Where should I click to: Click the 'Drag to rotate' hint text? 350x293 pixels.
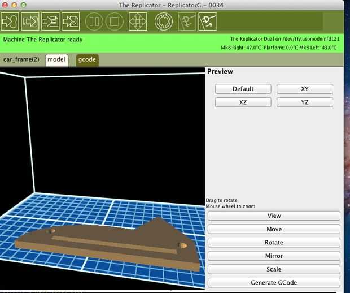click(221, 200)
